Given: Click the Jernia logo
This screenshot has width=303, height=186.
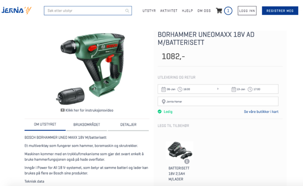Looking at the screenshot, I should click(x=16, y=11).
